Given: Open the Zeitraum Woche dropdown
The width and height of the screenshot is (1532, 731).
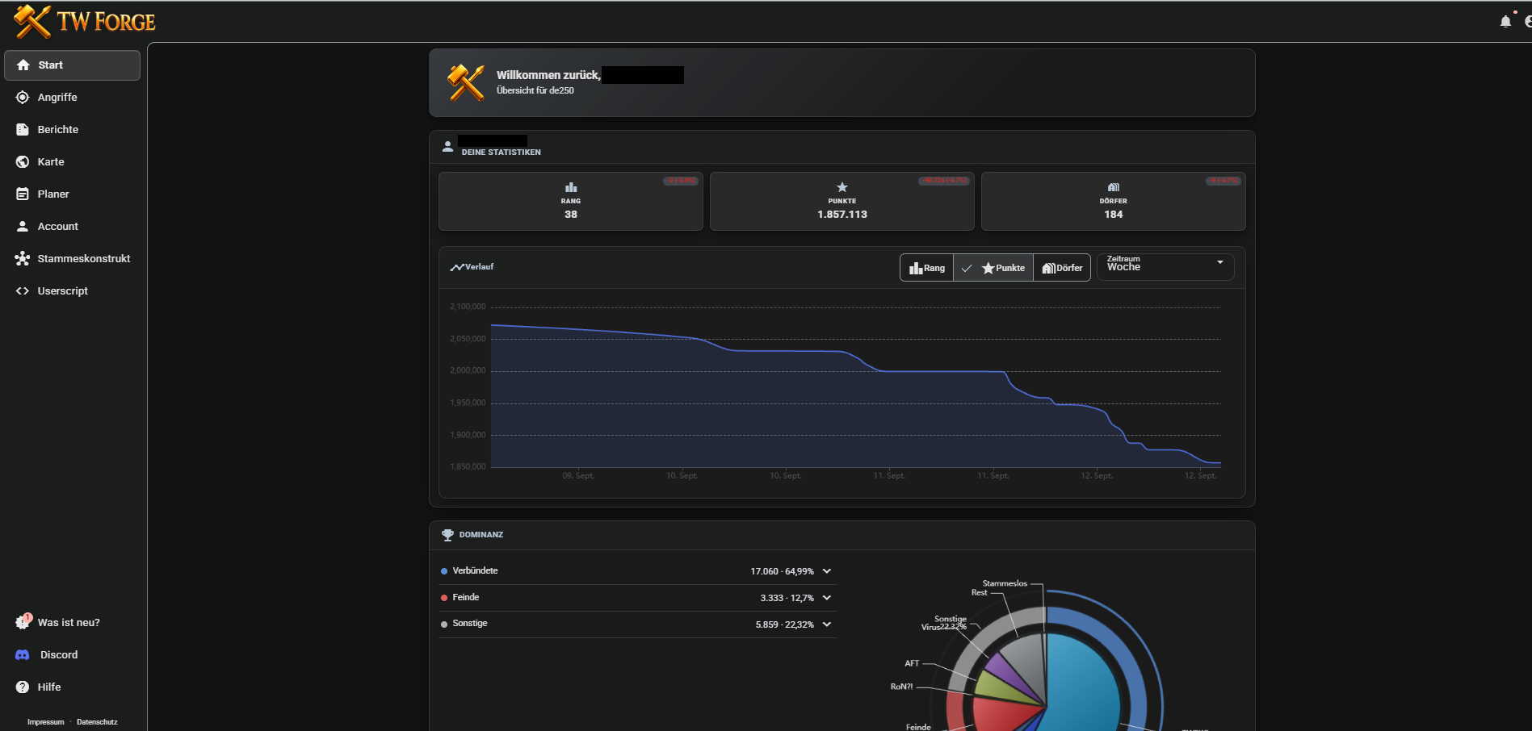Looking at the screenshot, I should 1165,267.
